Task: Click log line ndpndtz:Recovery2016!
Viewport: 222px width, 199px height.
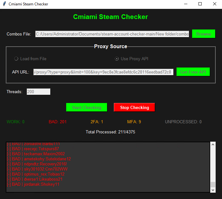Action: (37, 164)
